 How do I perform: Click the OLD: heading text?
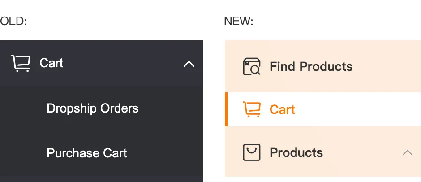pyautogui.click(x=13, y=21)
